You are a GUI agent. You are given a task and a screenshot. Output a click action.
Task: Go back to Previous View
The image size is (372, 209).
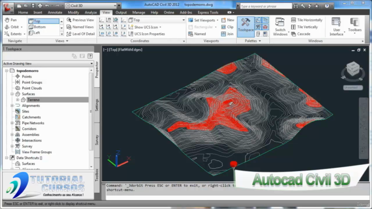[80, 20]
